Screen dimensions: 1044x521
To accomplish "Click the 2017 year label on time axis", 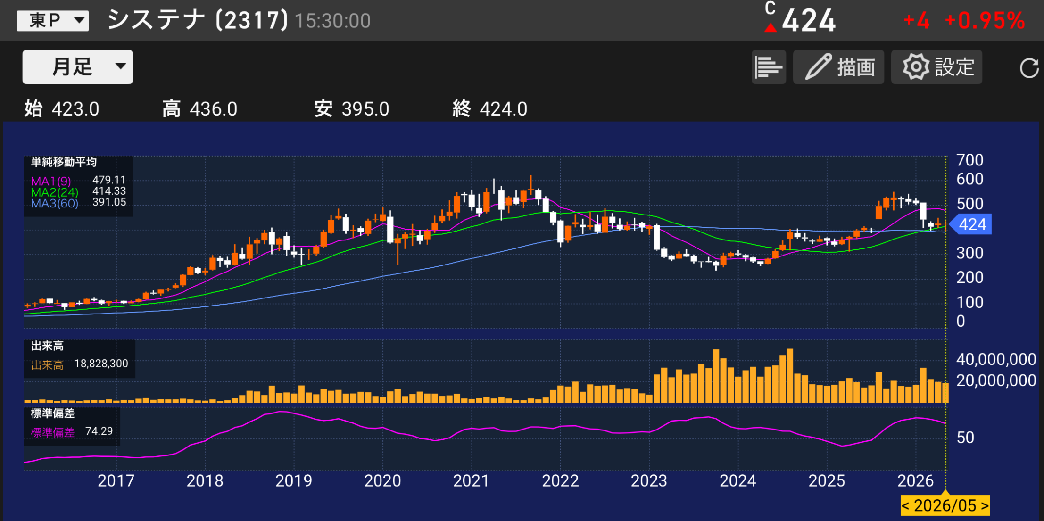I will click(116, 481).
